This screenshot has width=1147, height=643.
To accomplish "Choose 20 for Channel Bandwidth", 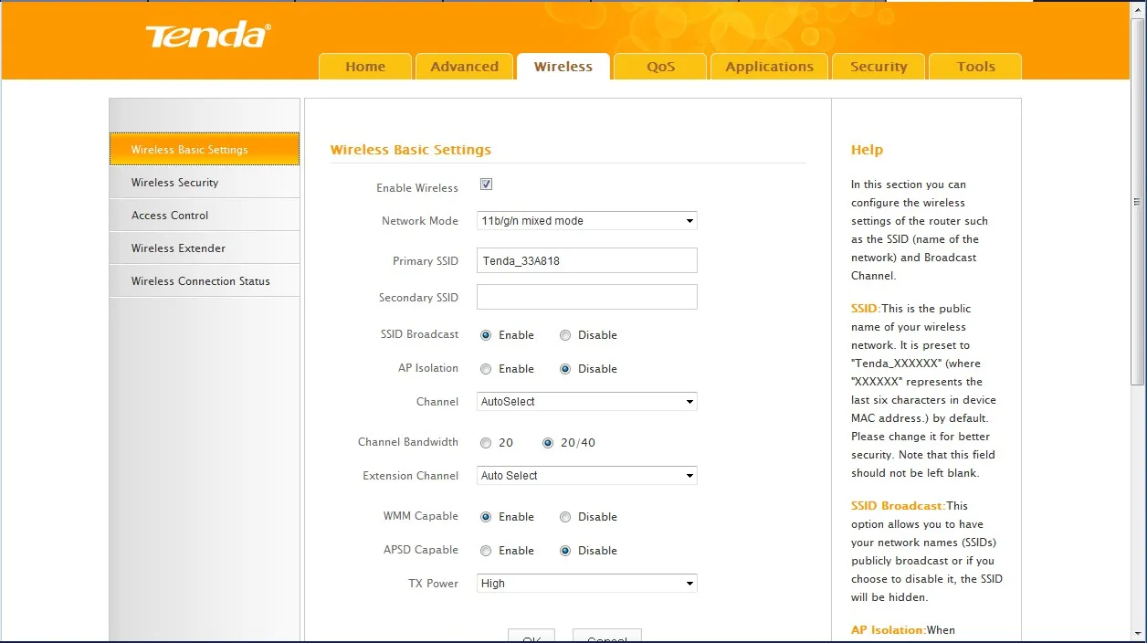I will (486, 443).
